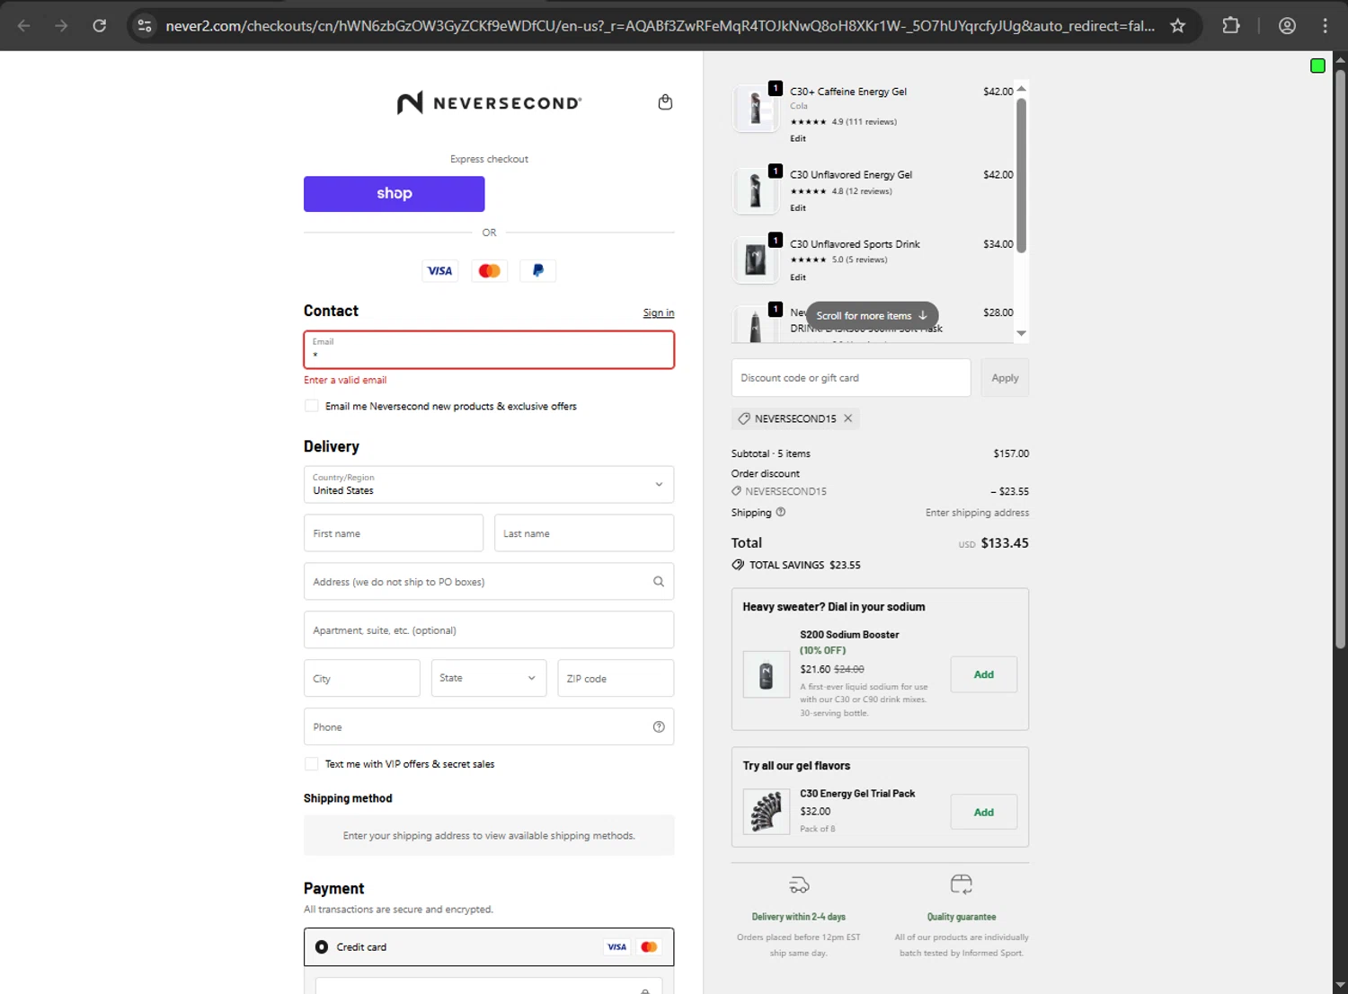Click the 'Subtotal · 5 items' text
Screen dimensions: 1348x994
tap(771, 453)
